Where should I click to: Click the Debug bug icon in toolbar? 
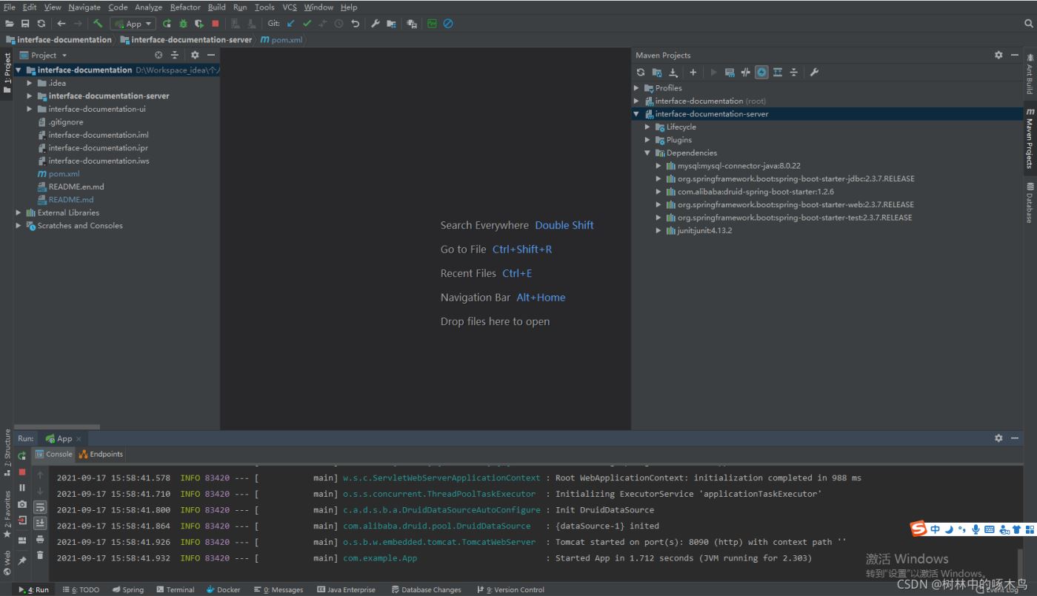(x=183, y=24)
